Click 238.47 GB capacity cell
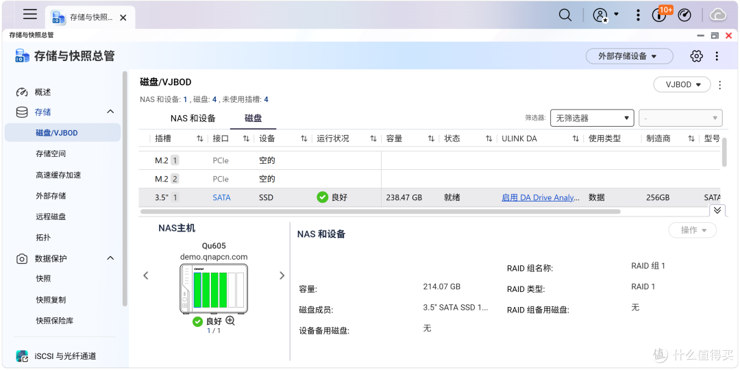This screenshot has height=370, width=740. [404, 198]
